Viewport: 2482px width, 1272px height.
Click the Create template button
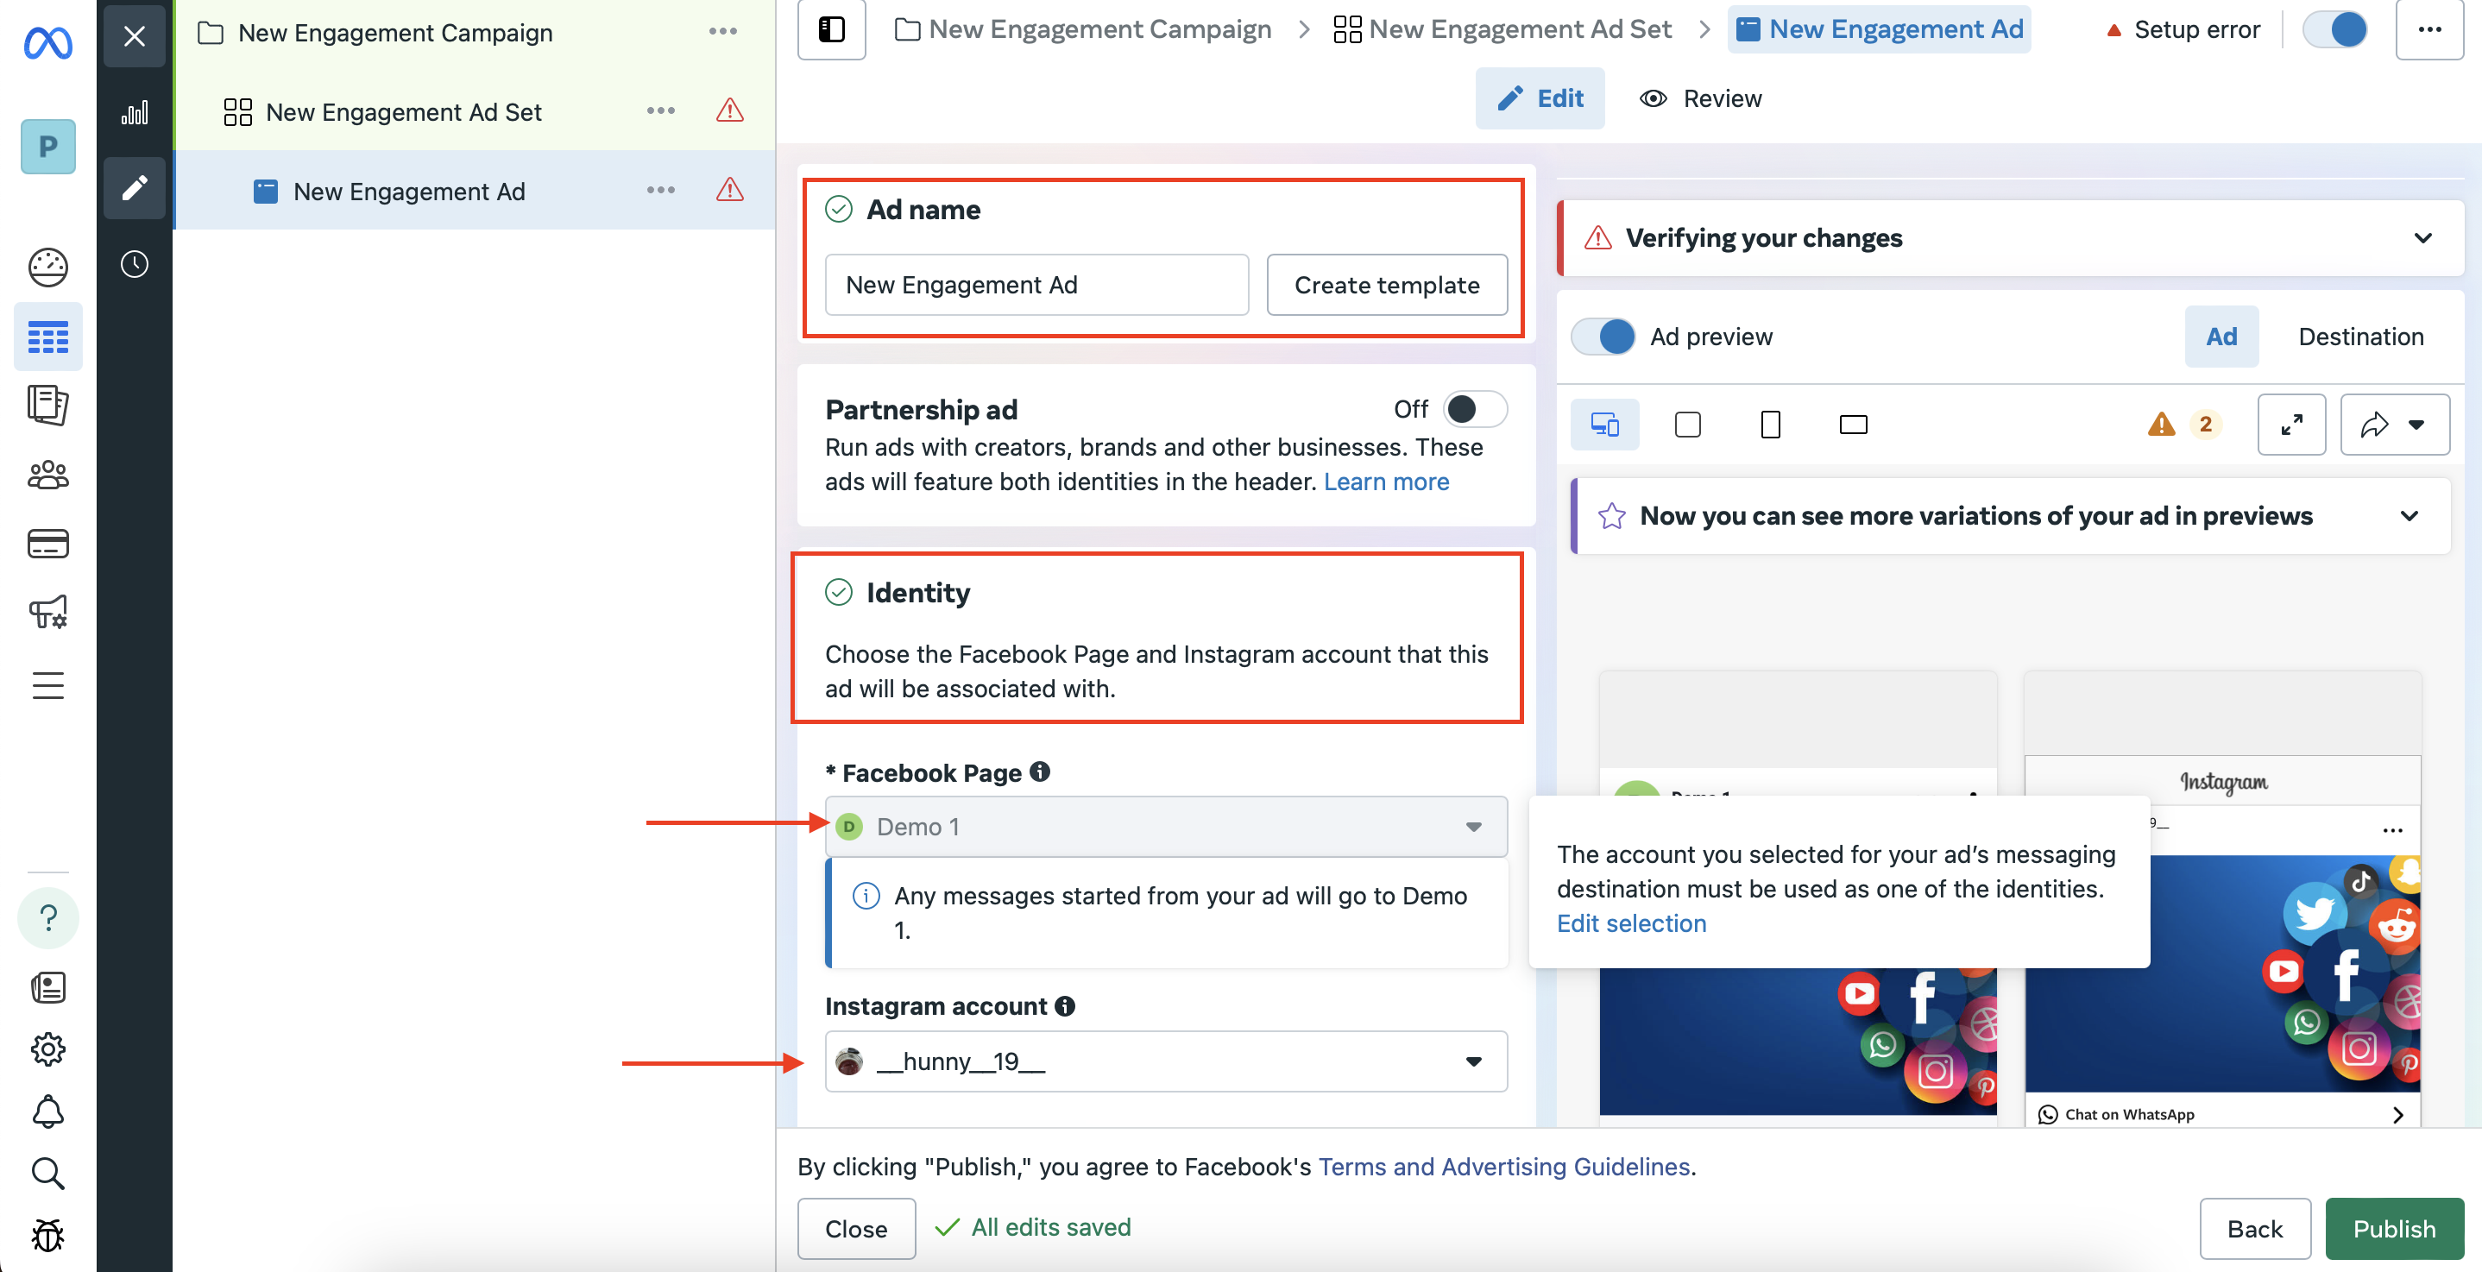pyautogui.click(x=1387, y=284)
